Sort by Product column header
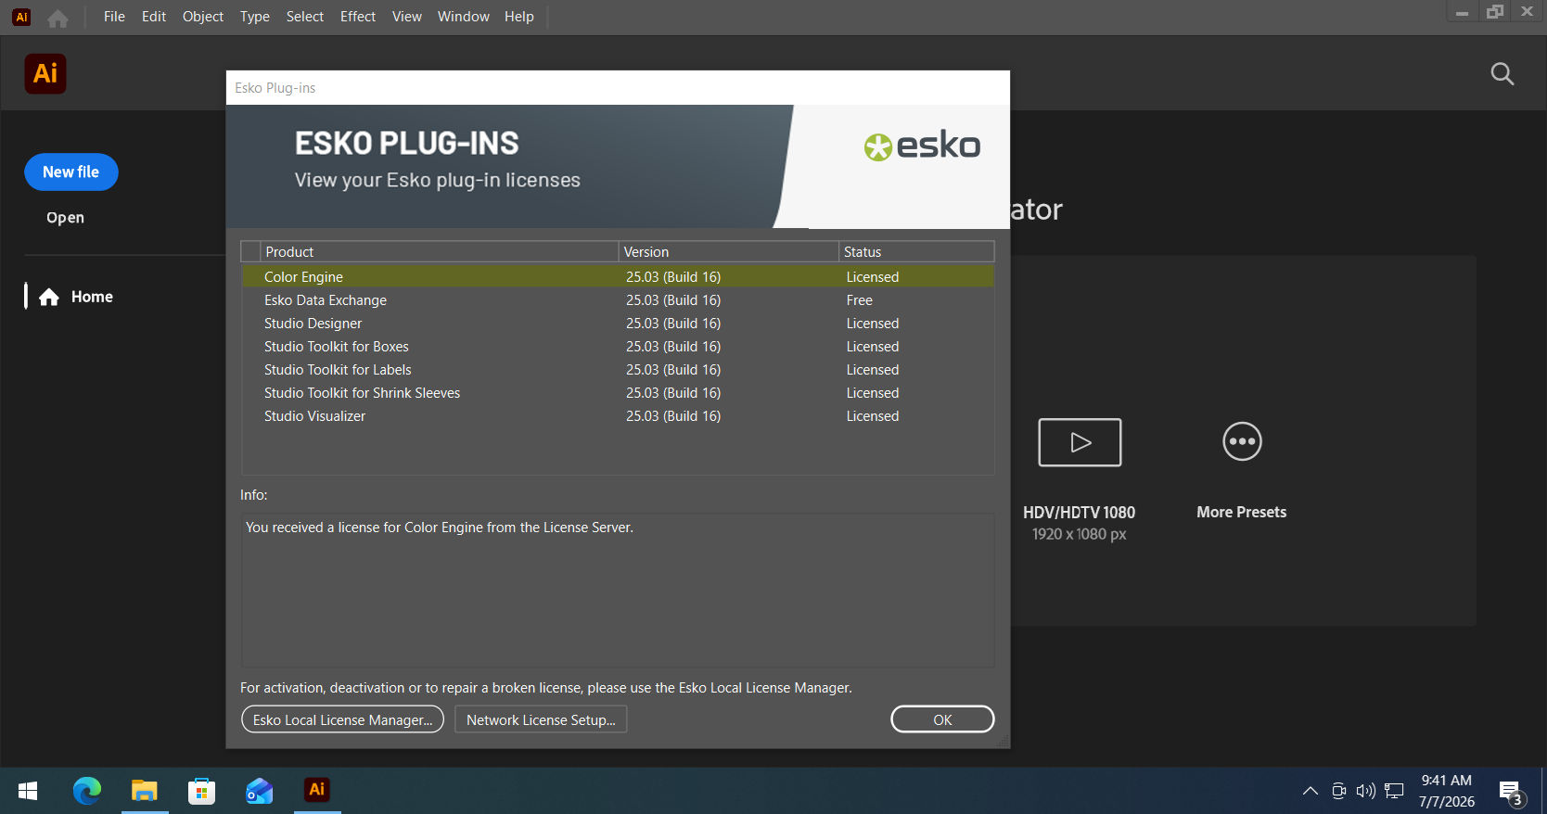The width and height of the screenshot is (1547, 814). [x=439, y=252]
